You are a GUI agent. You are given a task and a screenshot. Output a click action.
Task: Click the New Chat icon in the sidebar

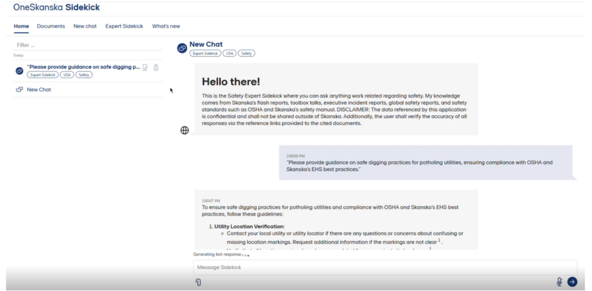point(19,89)
